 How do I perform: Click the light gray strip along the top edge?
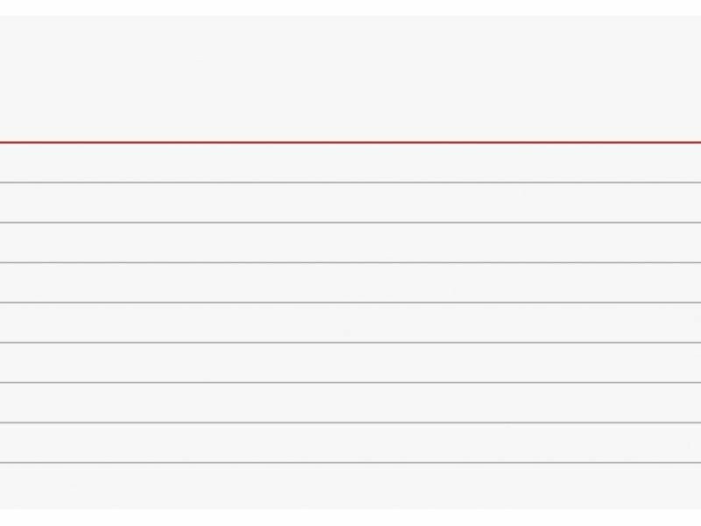coord(350,7)
